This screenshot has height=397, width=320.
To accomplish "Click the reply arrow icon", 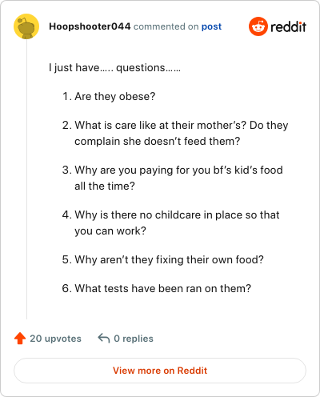I will point(104,338).
